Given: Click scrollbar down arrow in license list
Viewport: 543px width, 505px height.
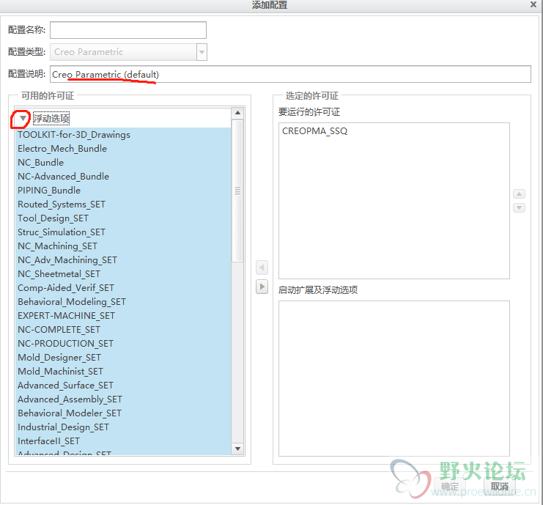Looking at the screenshot, I should (237, 449).
